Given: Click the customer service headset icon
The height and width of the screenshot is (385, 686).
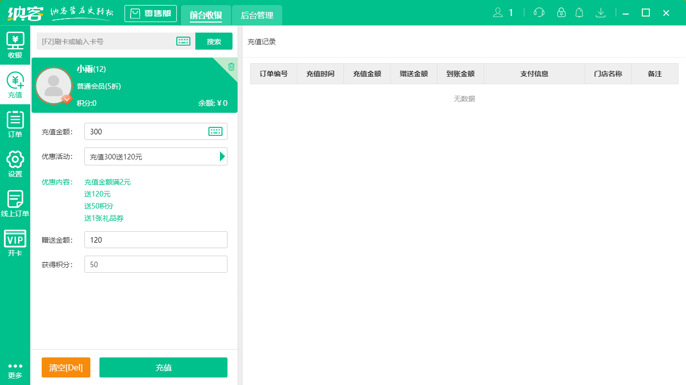Looking at the screenshot, I should coord(539,13).
